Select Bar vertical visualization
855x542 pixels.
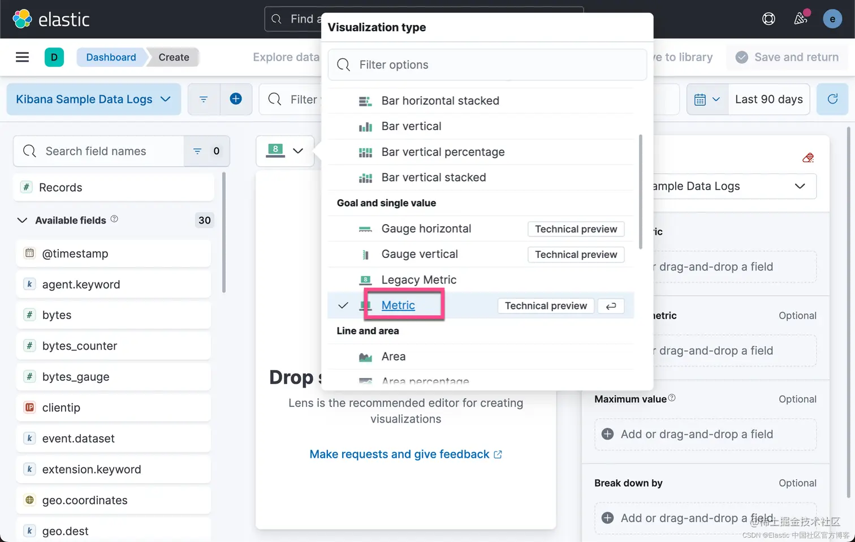point(481,126)
